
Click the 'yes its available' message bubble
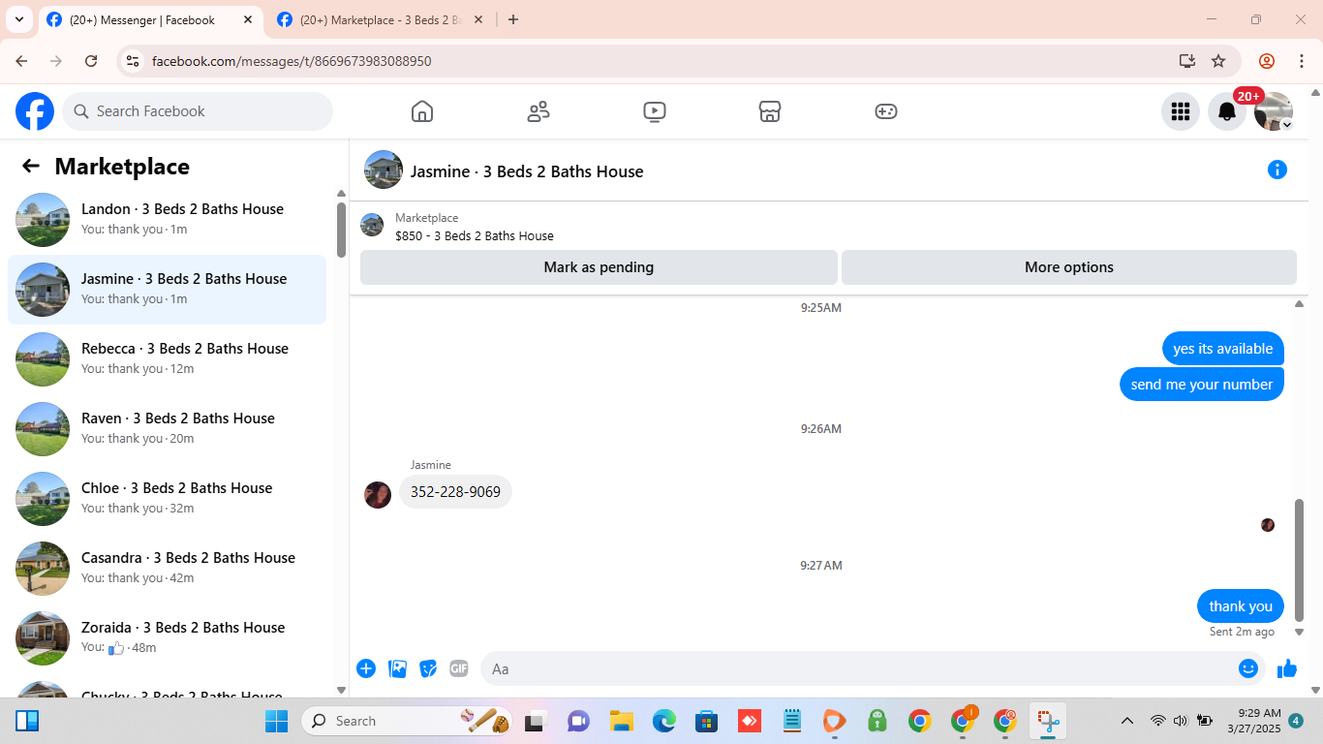click(1223, 349)
